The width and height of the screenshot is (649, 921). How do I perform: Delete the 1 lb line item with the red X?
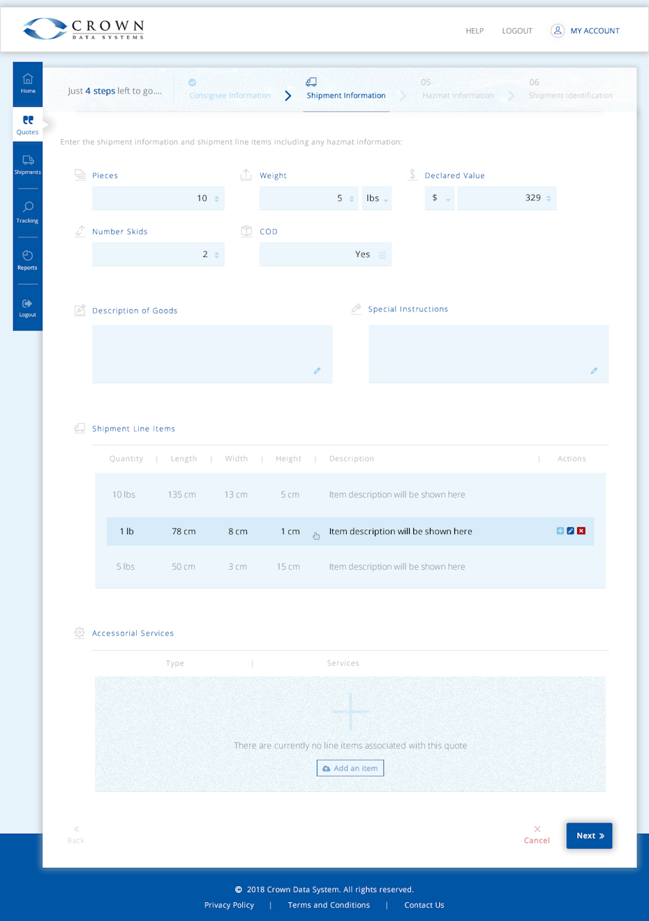click(581, 531)
